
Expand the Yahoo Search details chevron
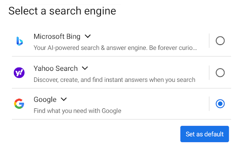pyautogui.click(x=85, y=68)
